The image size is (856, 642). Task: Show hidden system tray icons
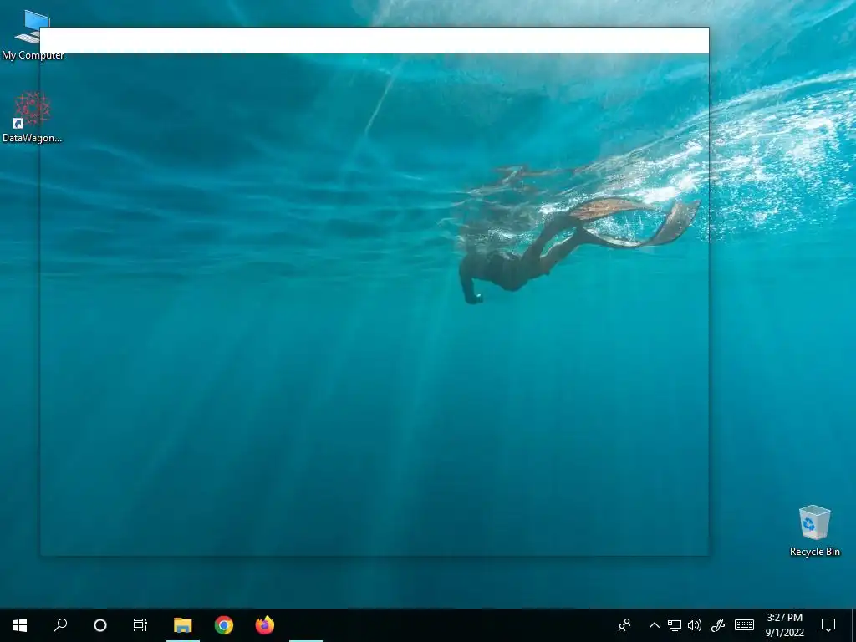point(654,625)
